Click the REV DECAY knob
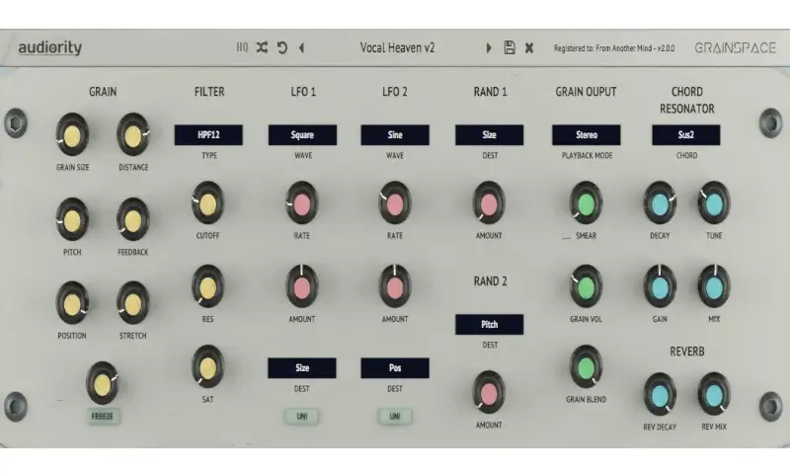Viewport: 790px width, 474px height. click(660, 395)
